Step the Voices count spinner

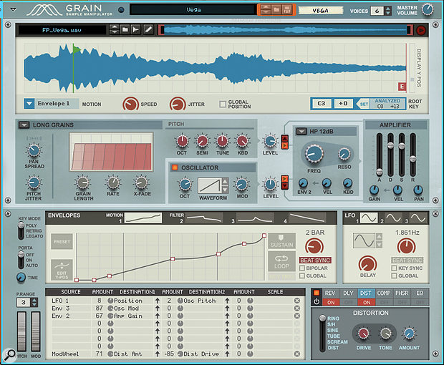pyautogui.click(x=388, y=11)
